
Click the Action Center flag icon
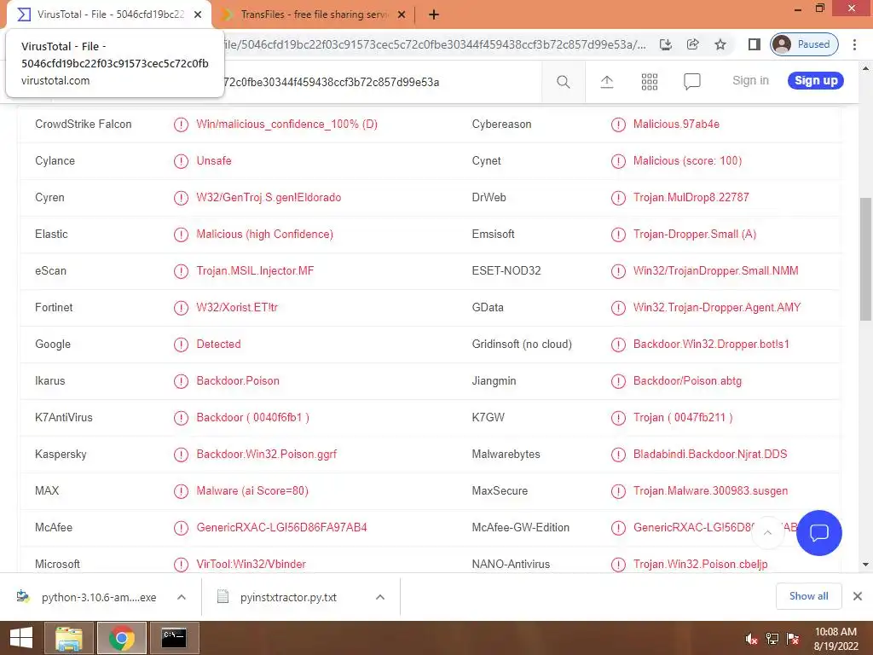pyautogui.click(x=793, y=639)
